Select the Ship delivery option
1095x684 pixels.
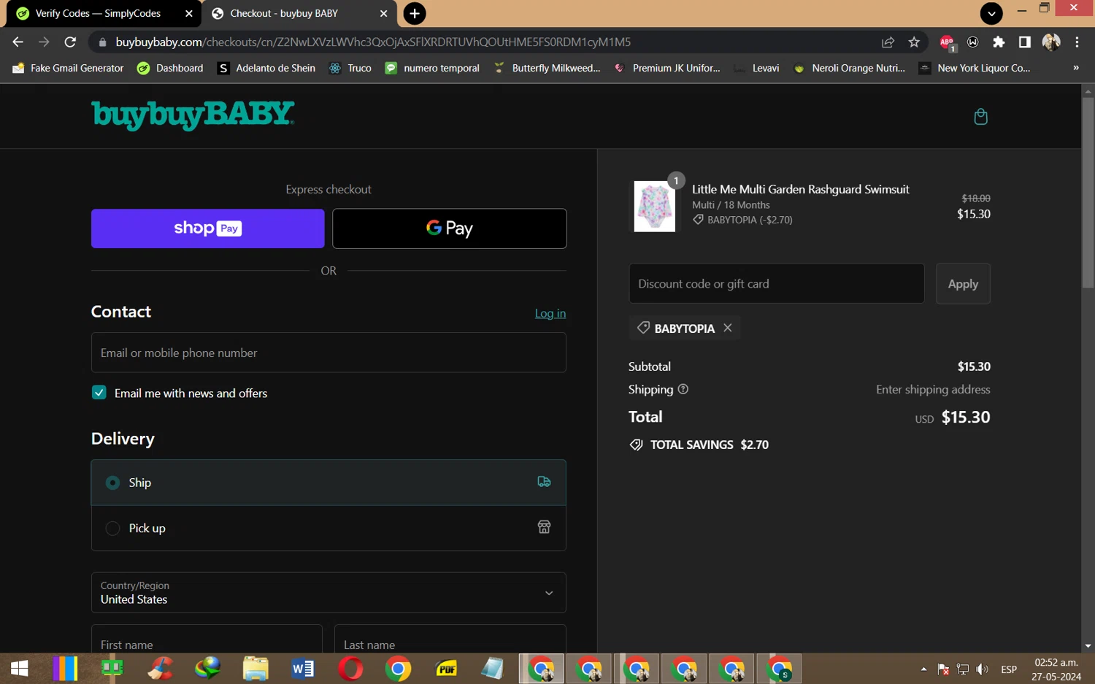pyautogui.click(x=328, y=483)
